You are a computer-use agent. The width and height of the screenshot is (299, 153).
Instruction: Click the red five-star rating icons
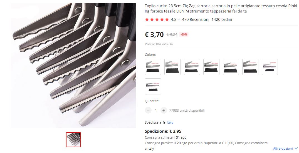click(157, 19)
